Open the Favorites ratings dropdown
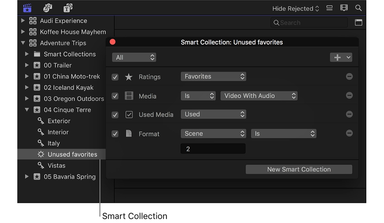Viewport: 384px width, 223px height. [x=213, y=76]
